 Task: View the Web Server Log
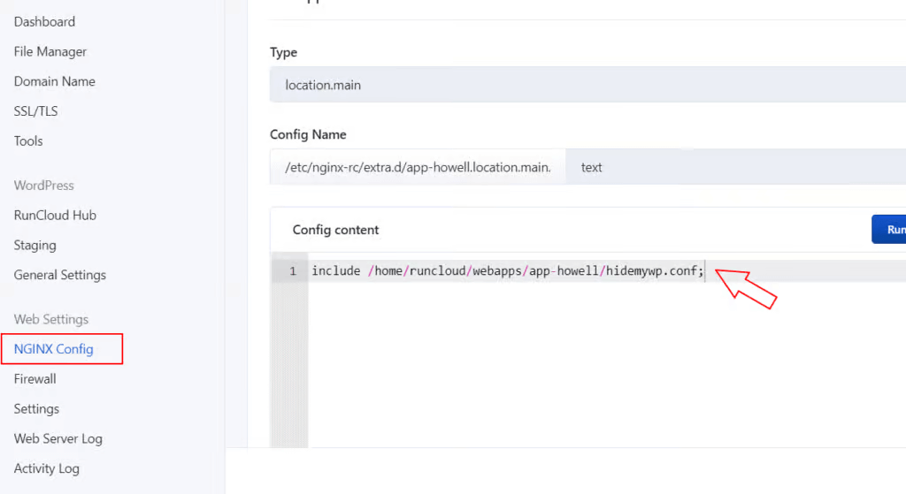(x=58, y=439)
